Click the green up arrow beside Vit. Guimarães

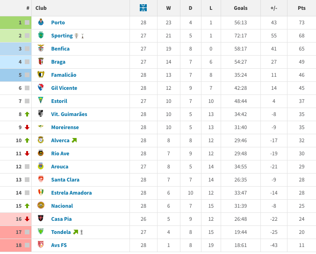click(x=27, y=114)
